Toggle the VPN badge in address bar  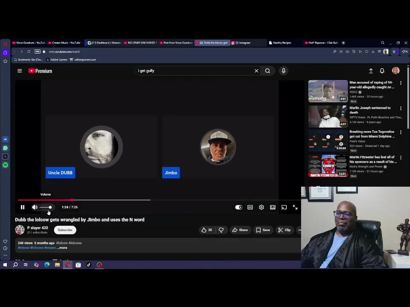pos(38,52)
